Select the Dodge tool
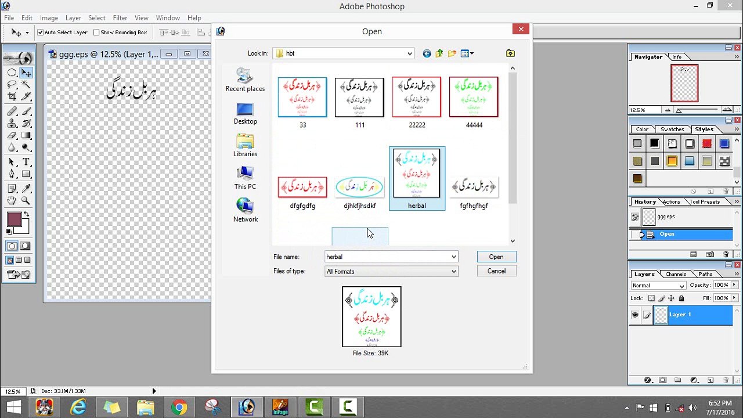Screen dimensions: 743x418 click(x=26, y=148)
